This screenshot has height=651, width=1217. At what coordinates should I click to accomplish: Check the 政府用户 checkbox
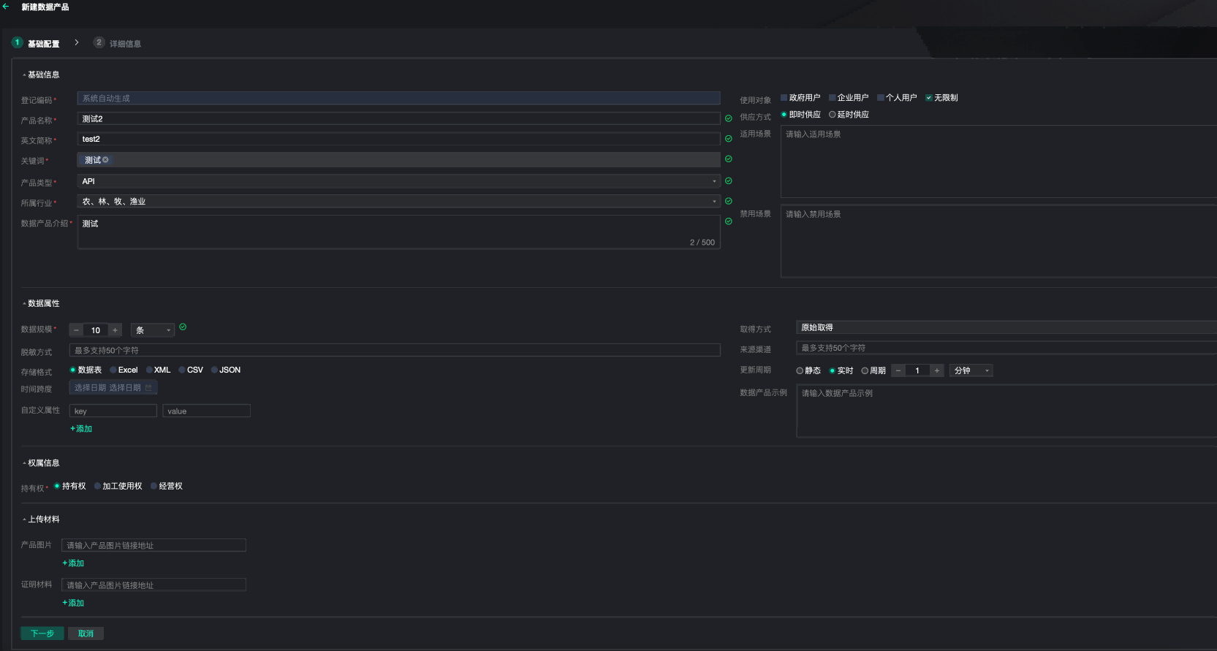coord(784,98)
